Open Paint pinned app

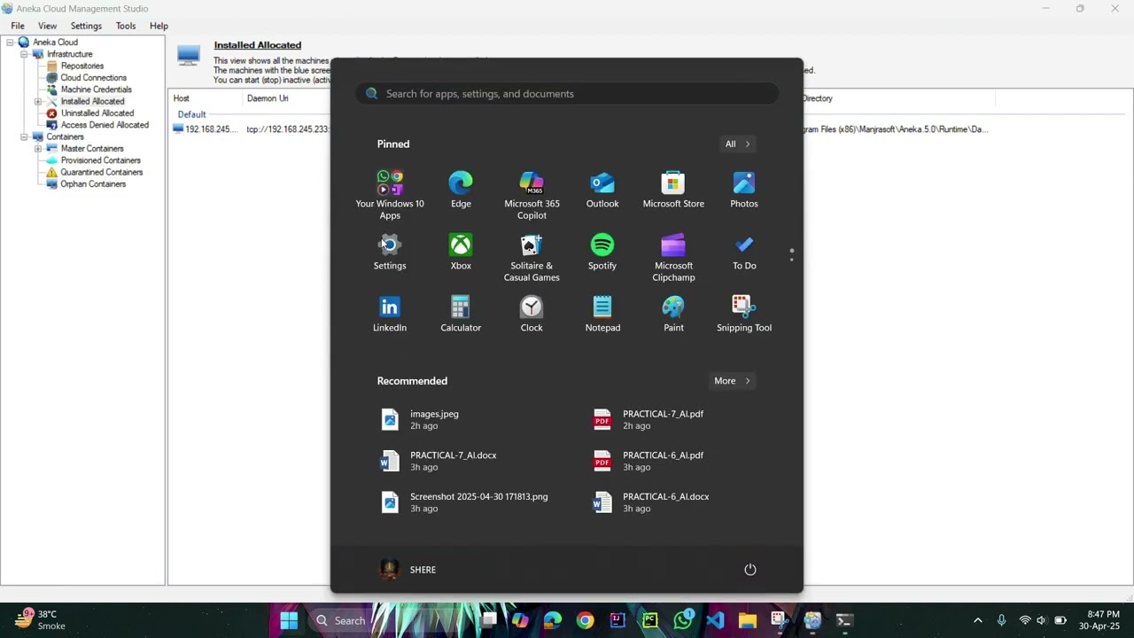(x=673, y=314)
